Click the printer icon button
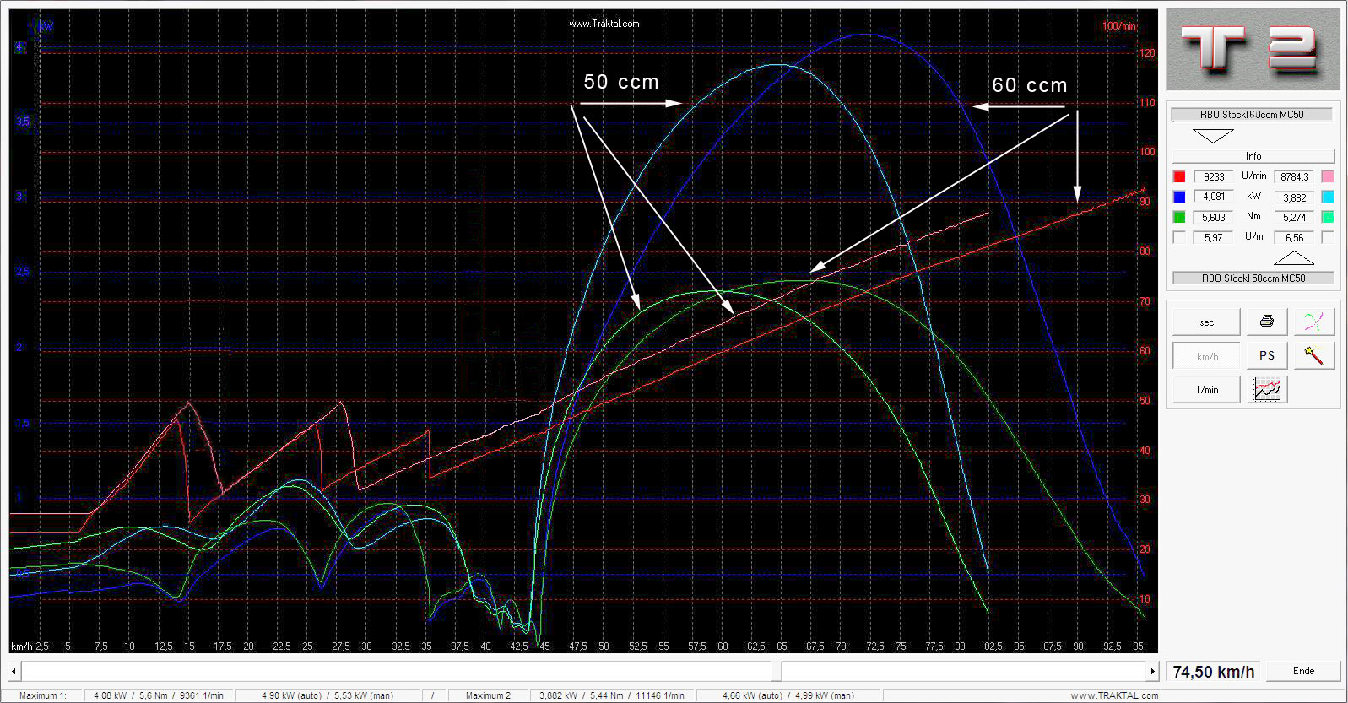1348x703 pixels. 1267,322
